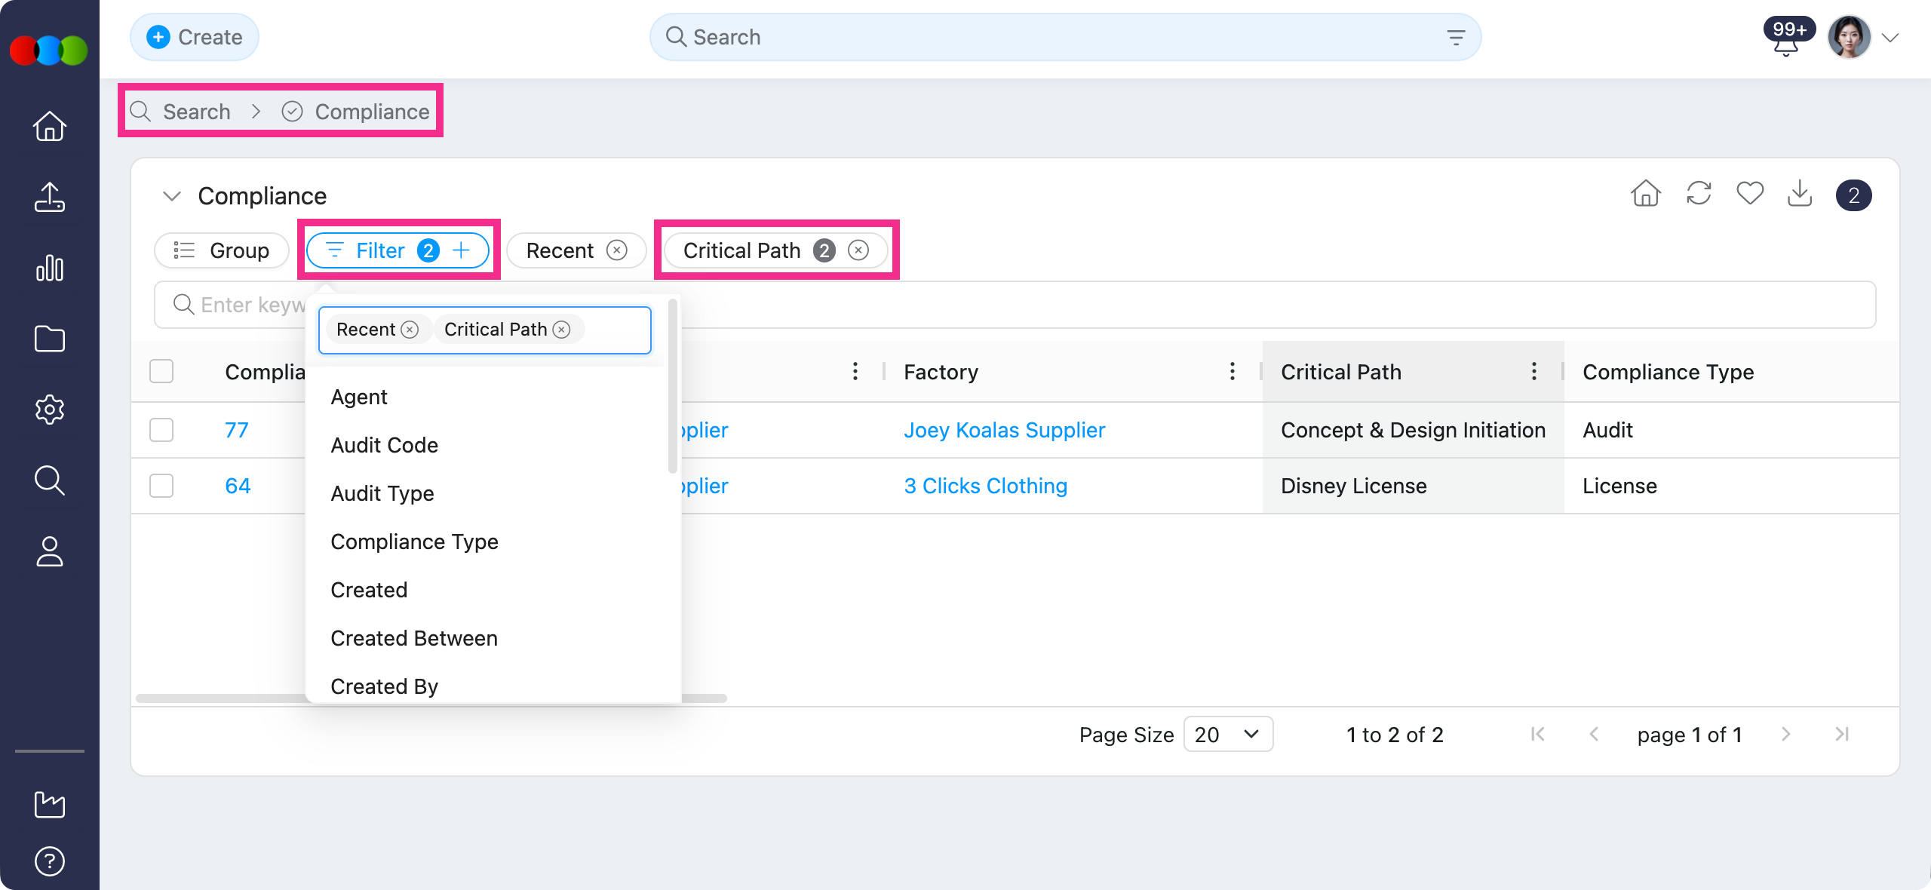Open the Joey Koalas Supplier link

pos(1005,430)
